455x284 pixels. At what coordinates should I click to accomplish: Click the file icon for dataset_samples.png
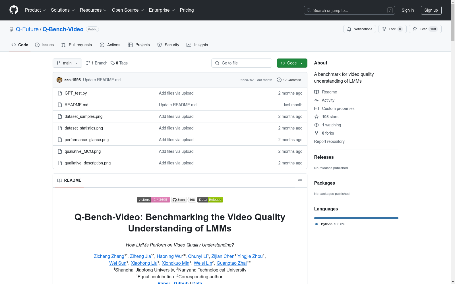[x=60, y=116]
